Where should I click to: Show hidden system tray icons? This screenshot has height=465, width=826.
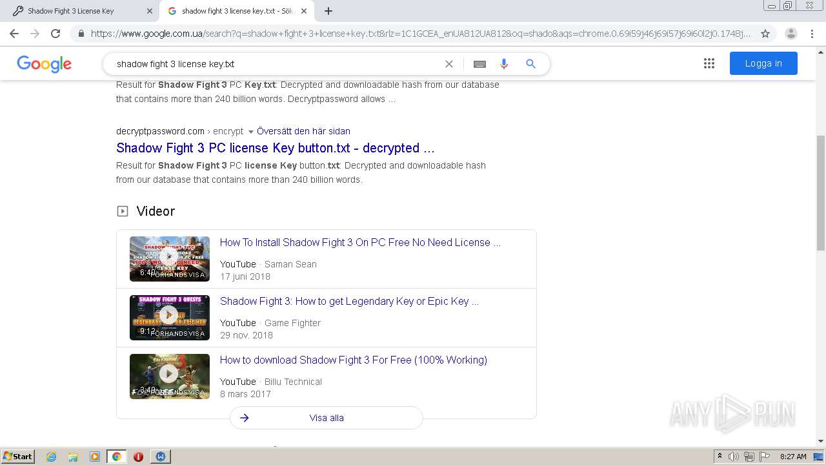coord(720,457)
